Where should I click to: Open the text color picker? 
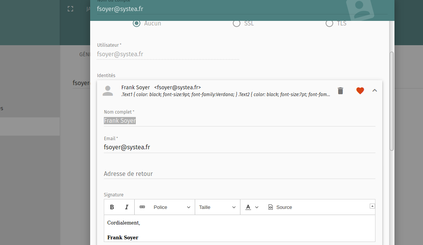[252, 207]
